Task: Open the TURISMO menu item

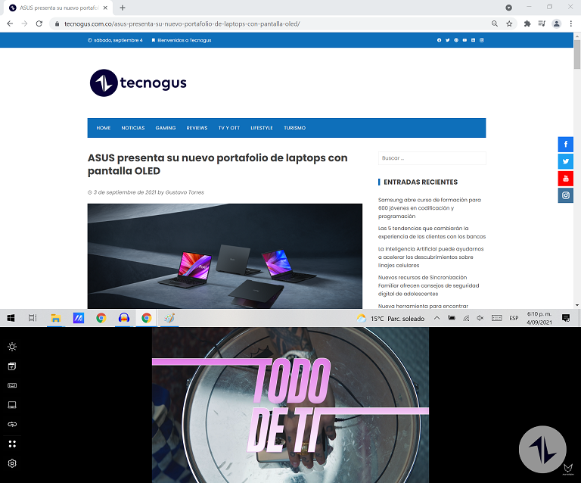Action: [294, 128]
